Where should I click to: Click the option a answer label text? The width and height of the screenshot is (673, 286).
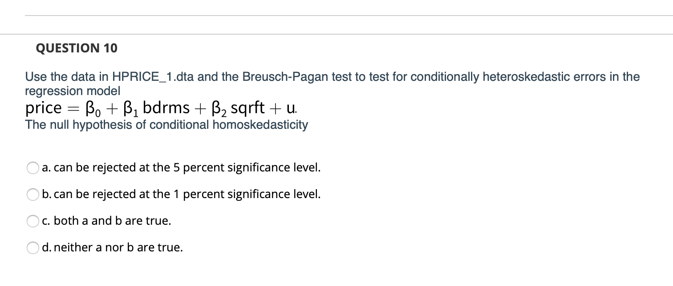[181, 167]
